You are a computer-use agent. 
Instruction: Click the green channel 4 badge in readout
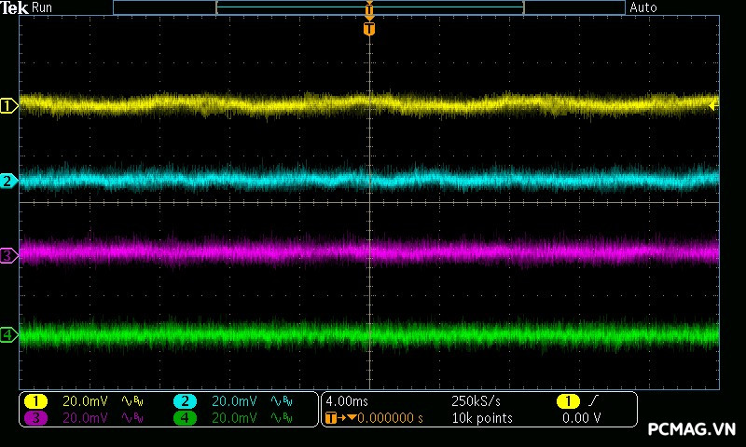click(185, 418)
